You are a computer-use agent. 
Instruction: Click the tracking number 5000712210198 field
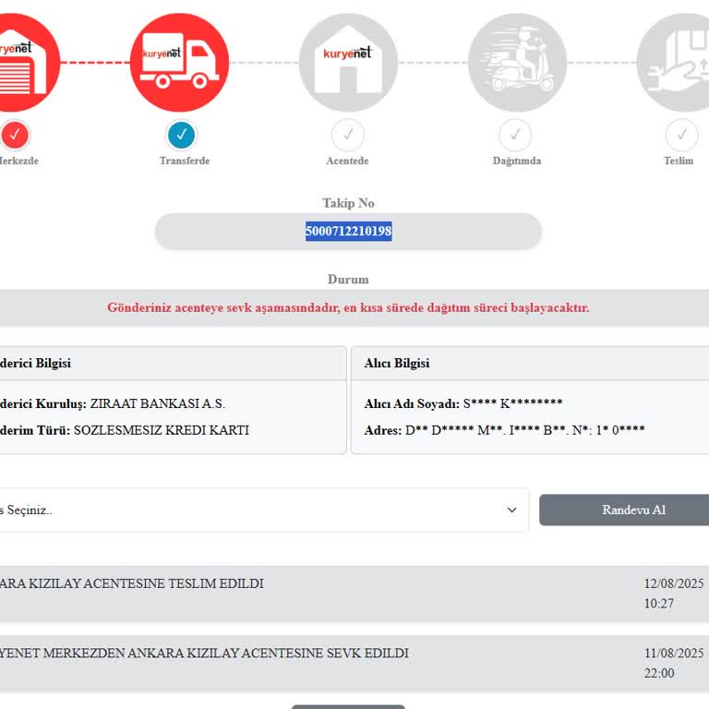click(x=348, y=231)
